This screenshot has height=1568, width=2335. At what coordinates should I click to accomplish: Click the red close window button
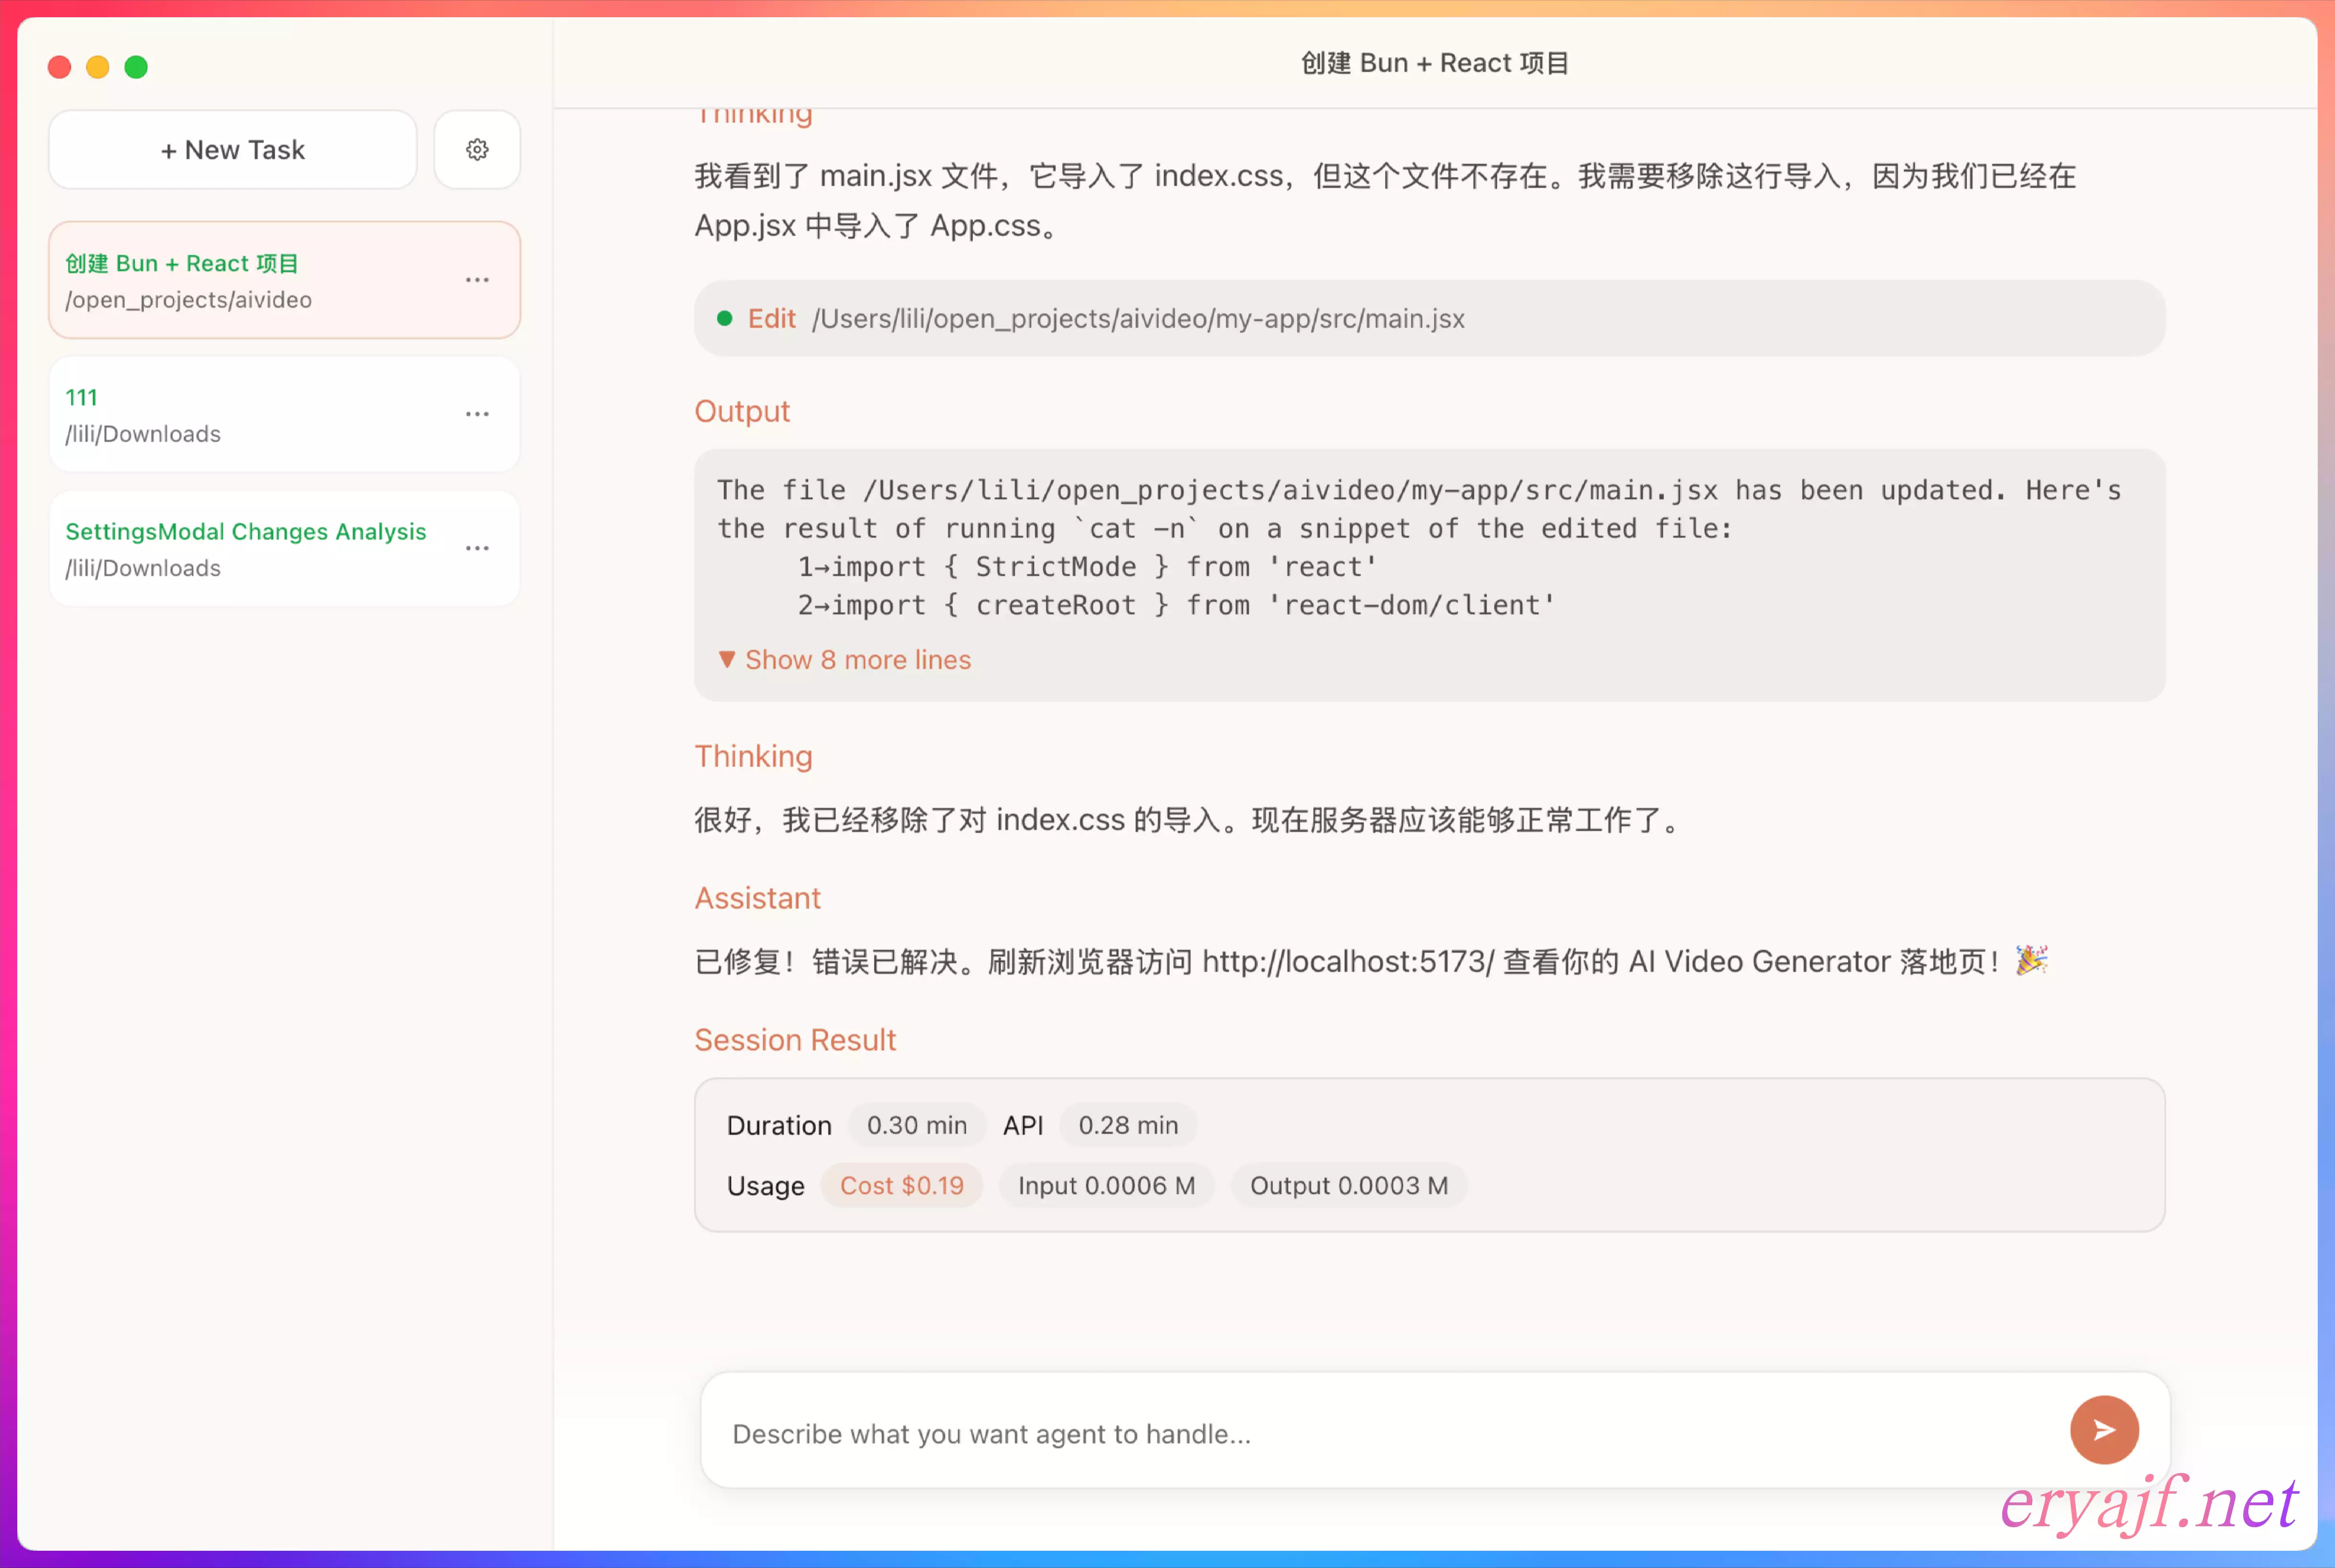pyautogui.click(x=60, y=67)
